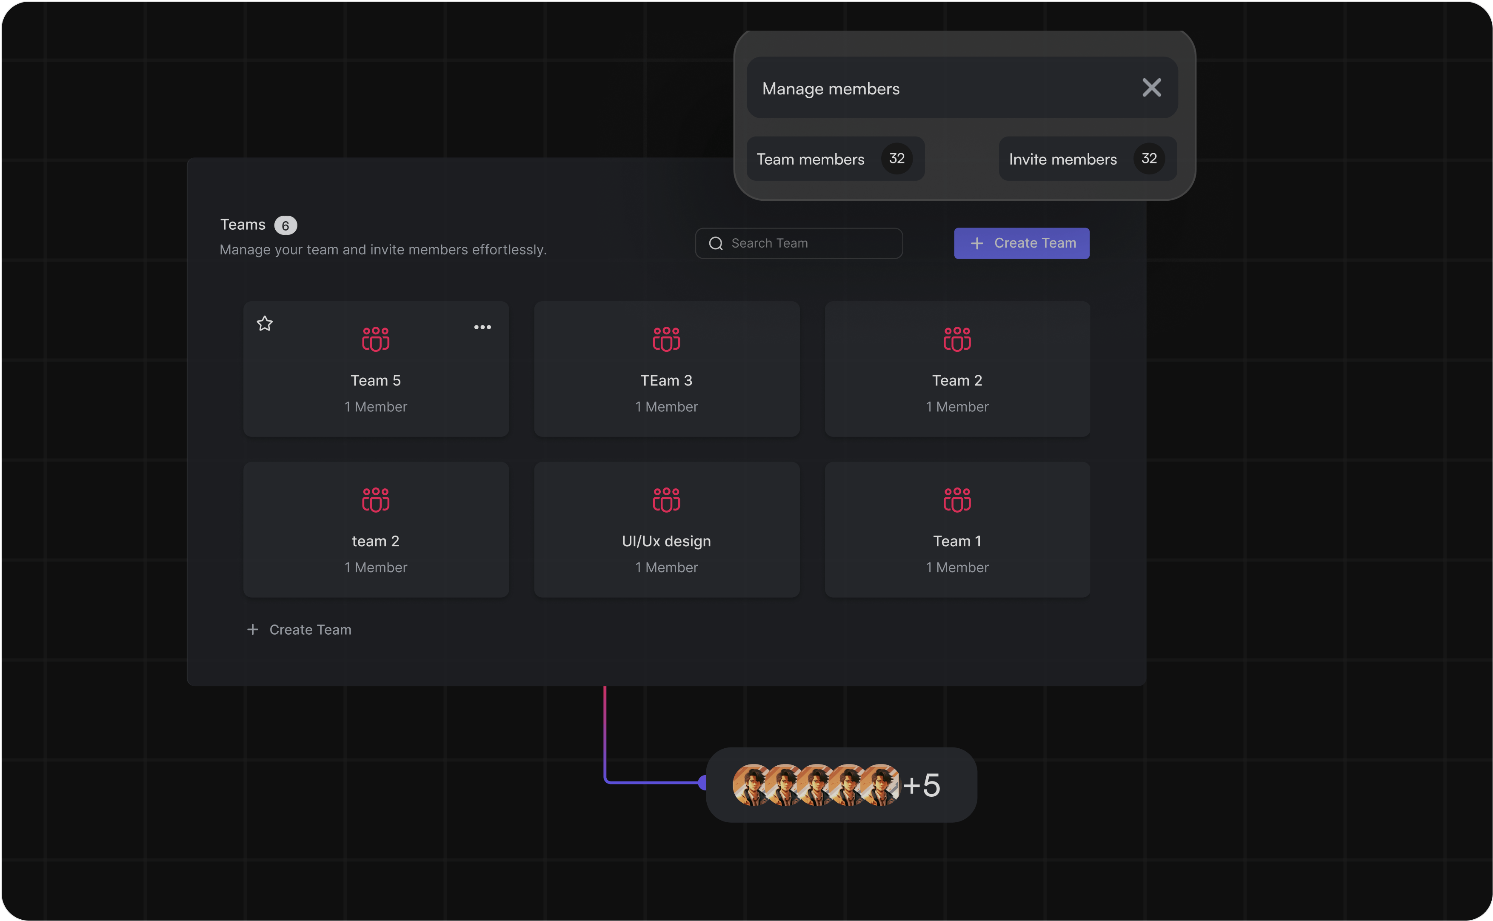Open Team 5 three-dot options menu
Viewport: 1493px width, 921px height.
(482, 327)
